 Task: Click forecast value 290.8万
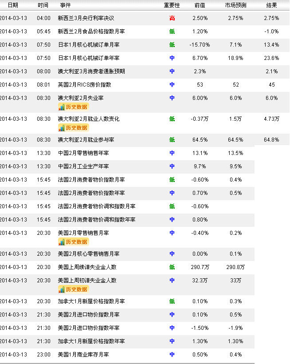[235, 267]
